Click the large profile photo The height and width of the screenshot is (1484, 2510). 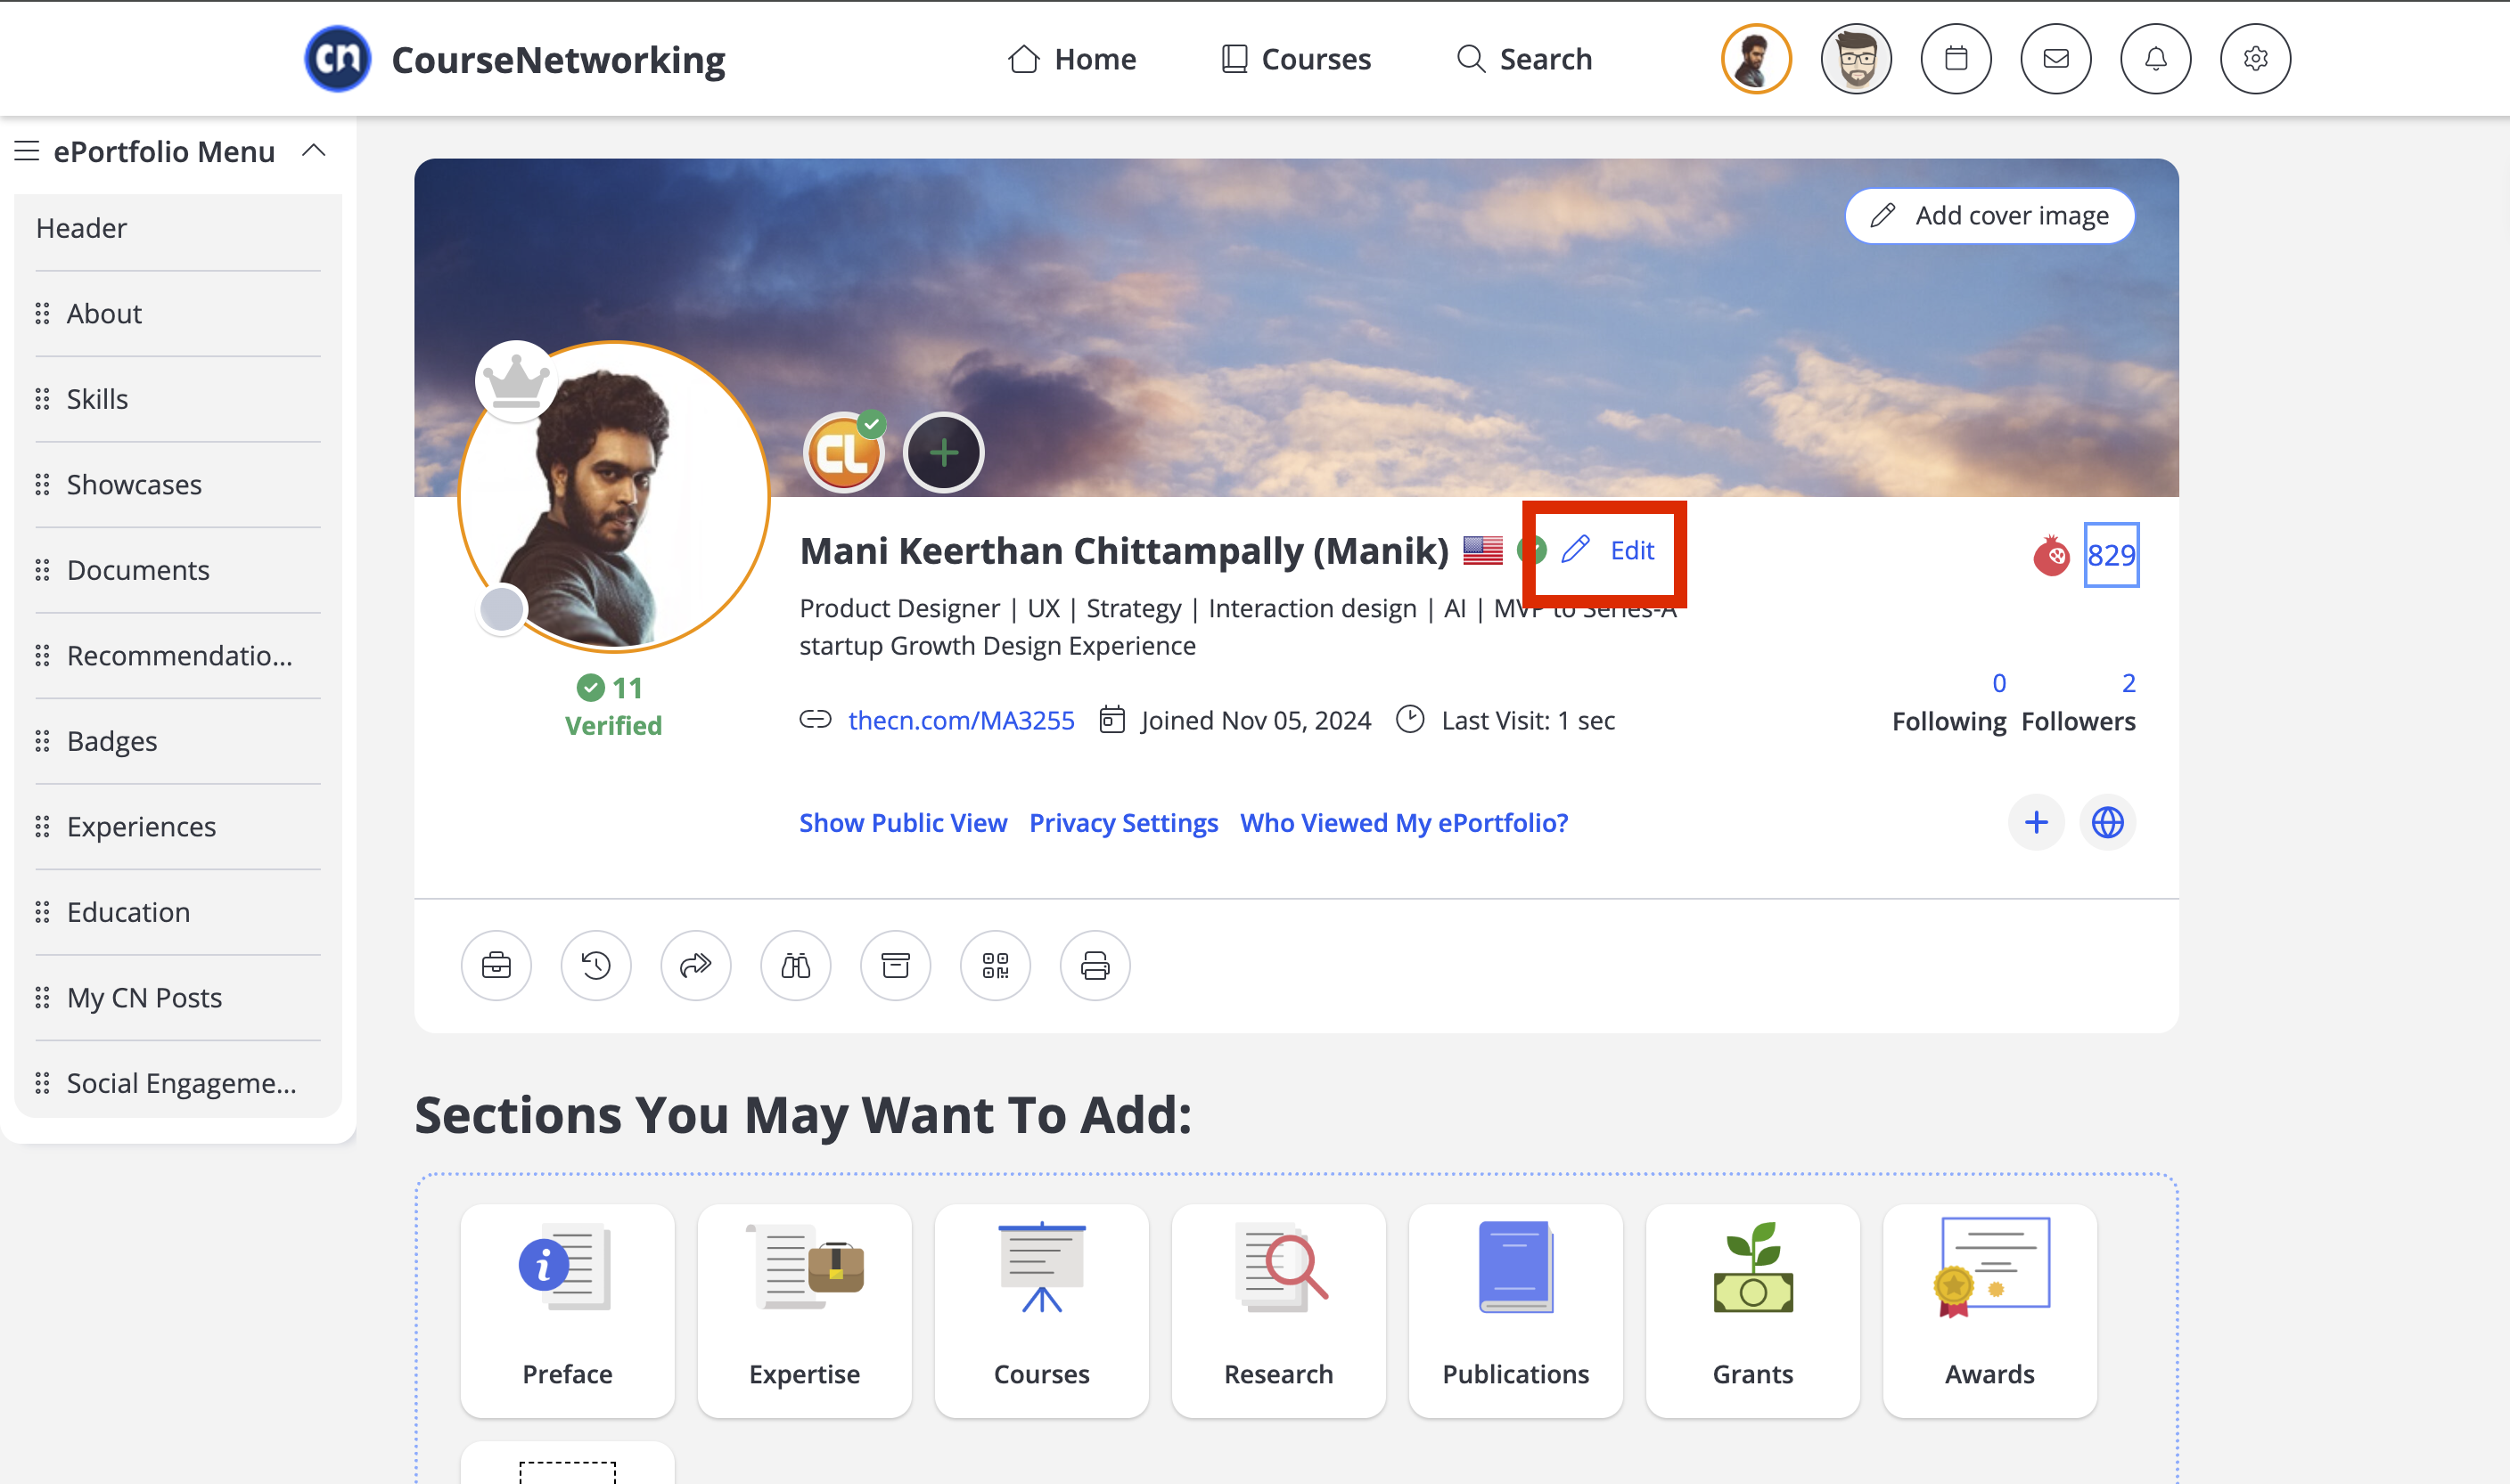coord(614,497)
